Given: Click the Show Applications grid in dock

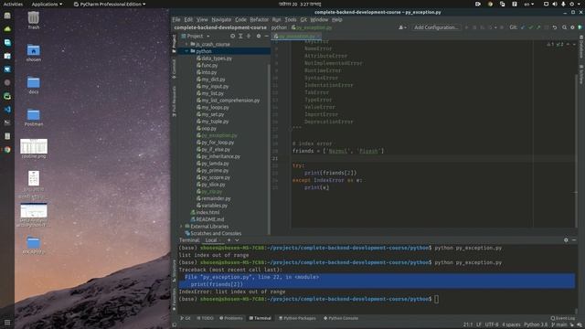Looking at the screenshot, I should (x=7, y=323).
